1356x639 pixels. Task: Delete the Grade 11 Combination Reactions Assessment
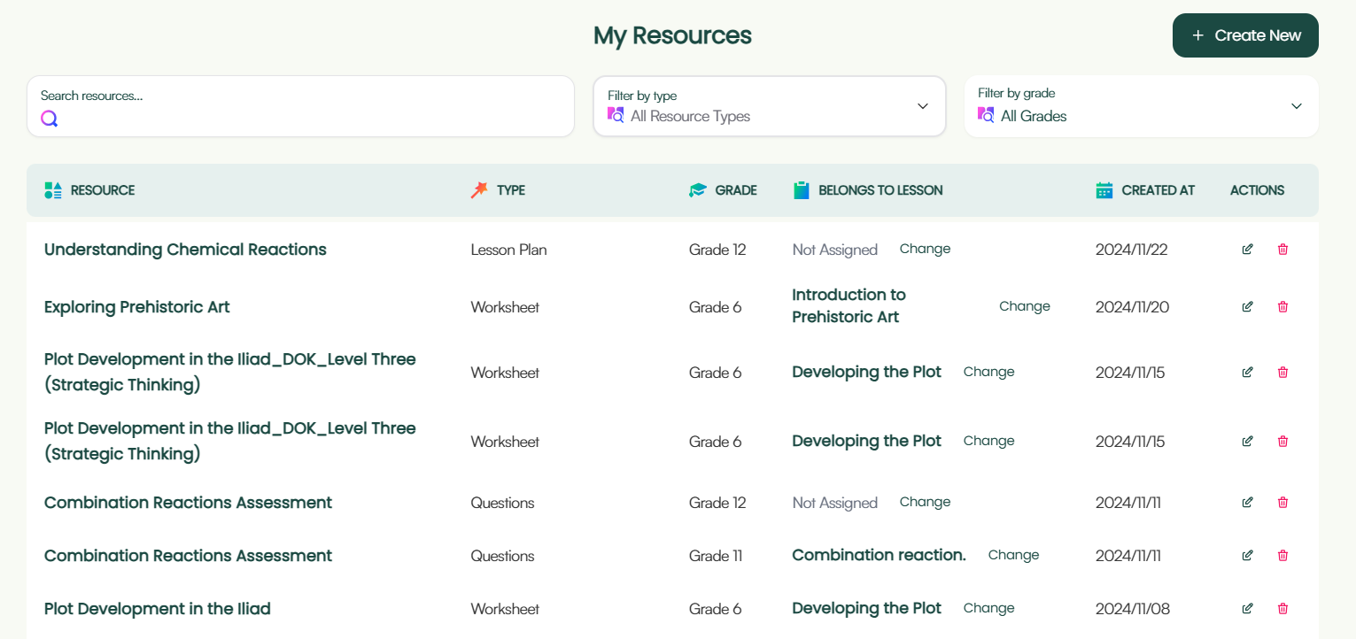click(1282, 556)
